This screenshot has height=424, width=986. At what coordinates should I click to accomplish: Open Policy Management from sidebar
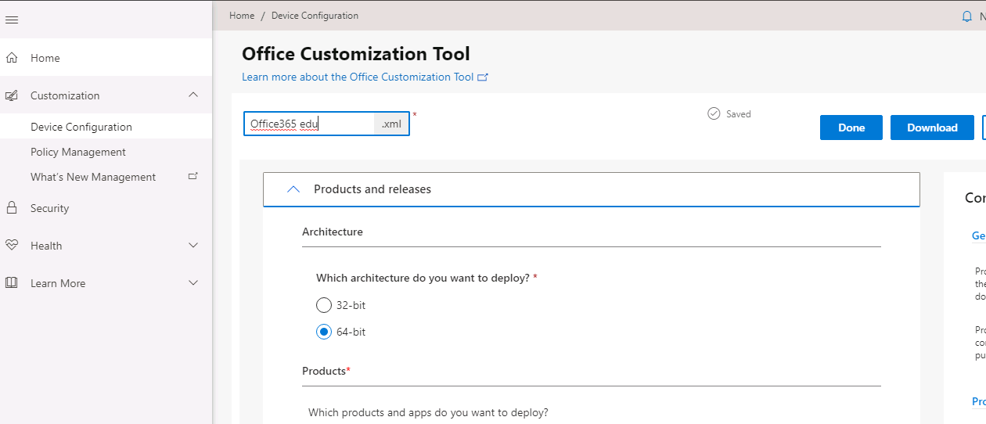[x=78, y=152]
